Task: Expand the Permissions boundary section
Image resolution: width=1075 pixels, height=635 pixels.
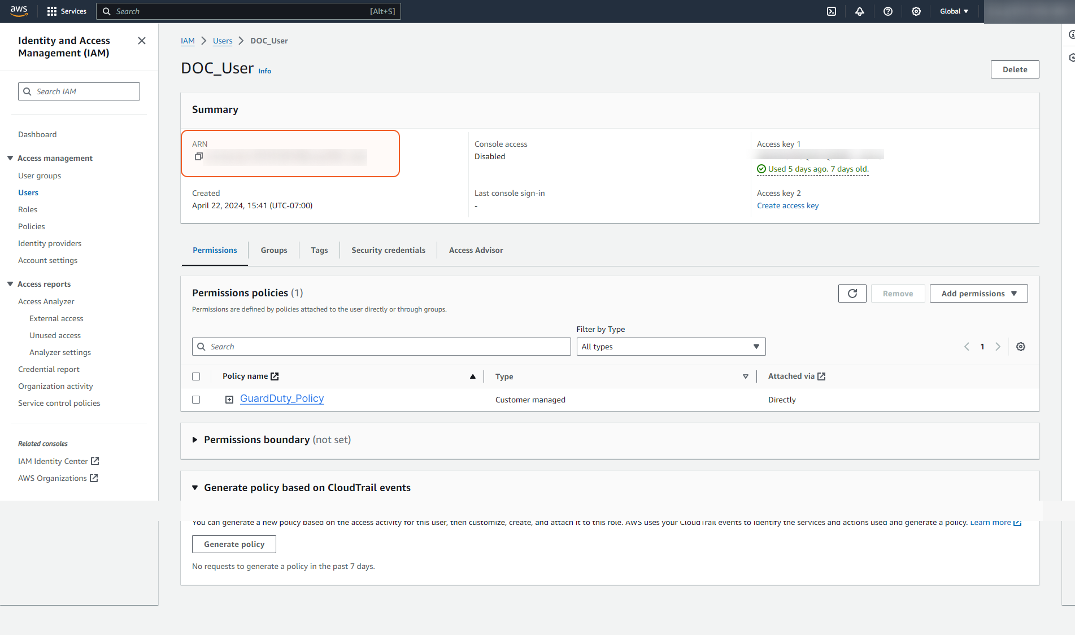Action: click(x=195, y=440)
